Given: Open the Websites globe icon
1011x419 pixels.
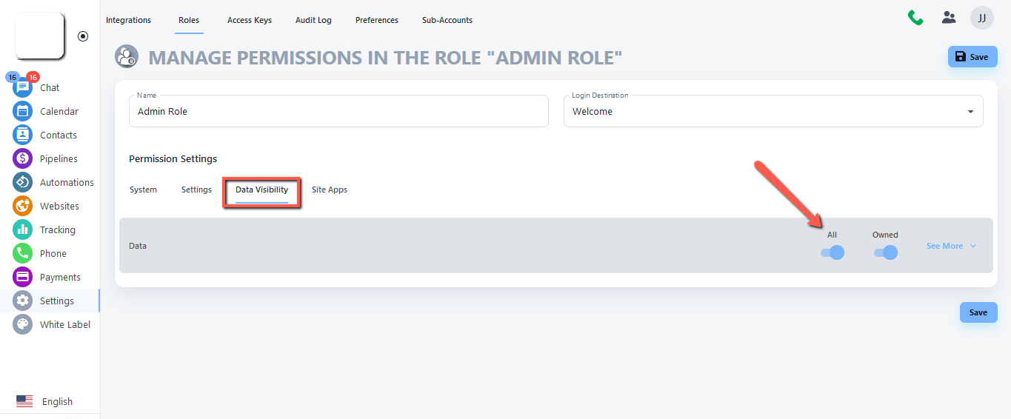Looking at the screenshot, I should [x=23, y=206].
